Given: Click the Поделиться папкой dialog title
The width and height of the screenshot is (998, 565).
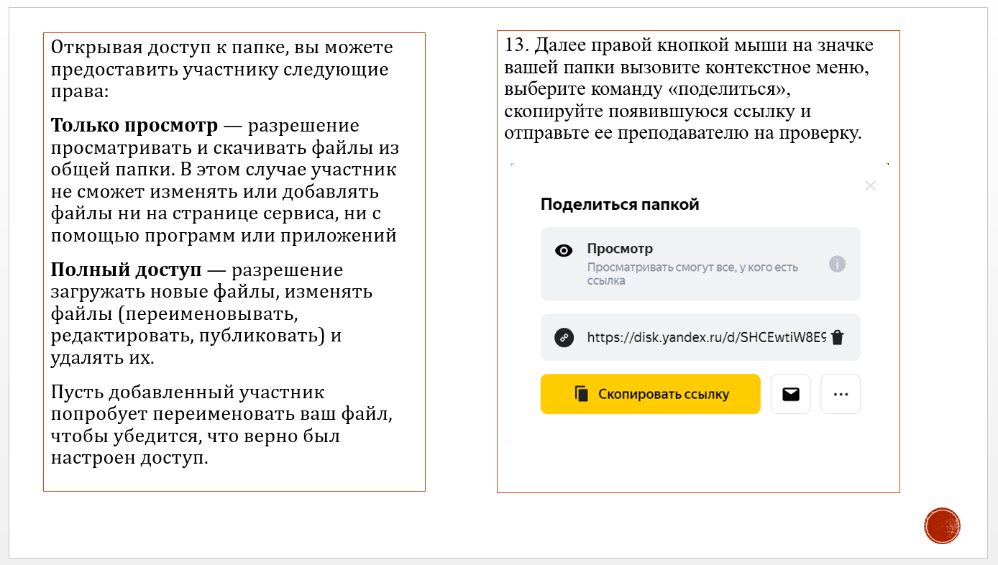Looking at the screenshot, I should (620, 204).
